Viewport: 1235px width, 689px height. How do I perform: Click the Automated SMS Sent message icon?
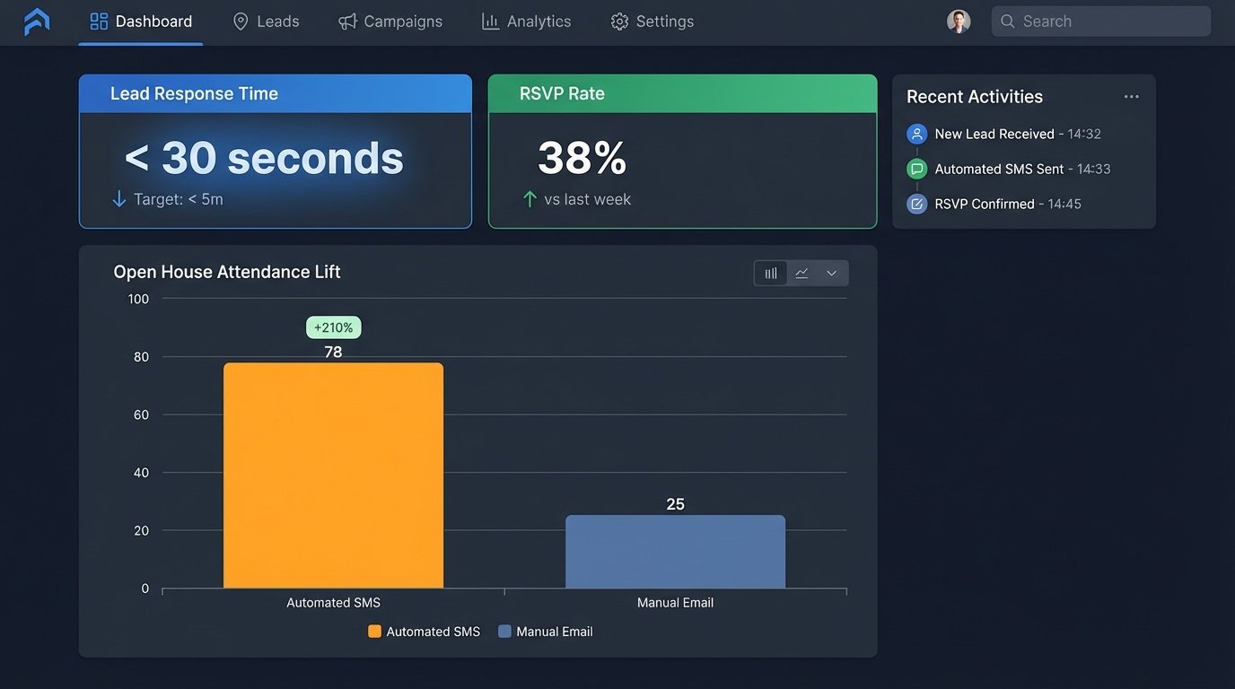[x=916, y=168]
